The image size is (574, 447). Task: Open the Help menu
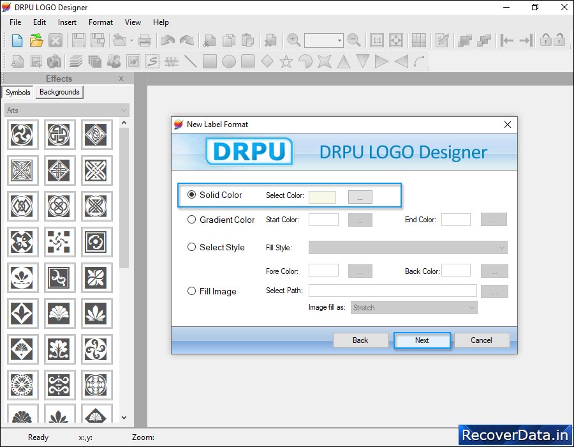coord(161,22)
